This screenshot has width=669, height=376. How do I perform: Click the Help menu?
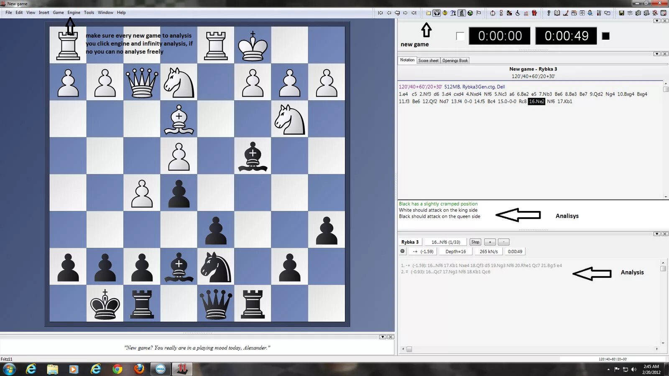coord(121,13)
